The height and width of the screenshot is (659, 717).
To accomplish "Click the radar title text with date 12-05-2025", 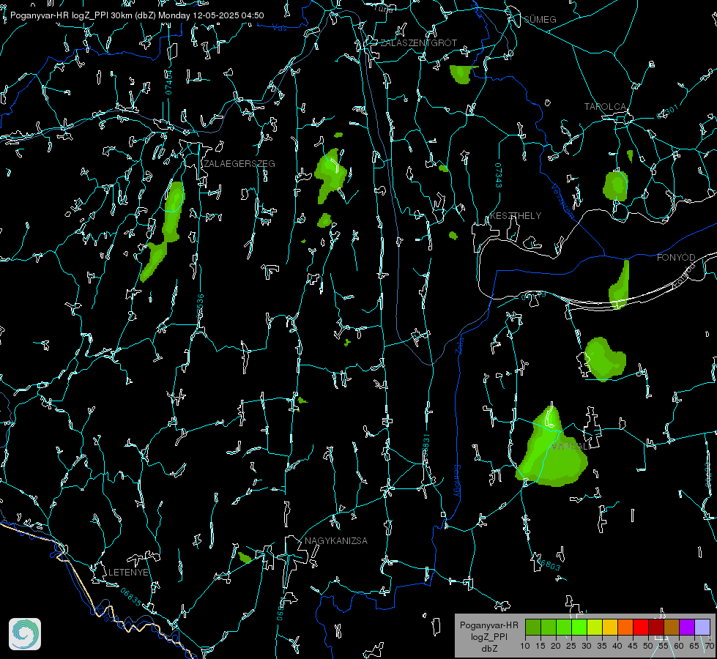I will [x=137, y=15].
